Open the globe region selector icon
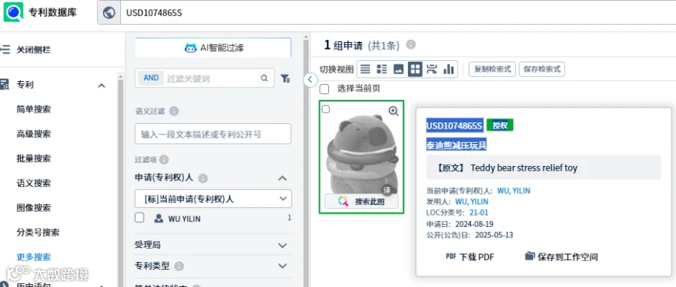This screenshot has height=287, width=676. 109,13
